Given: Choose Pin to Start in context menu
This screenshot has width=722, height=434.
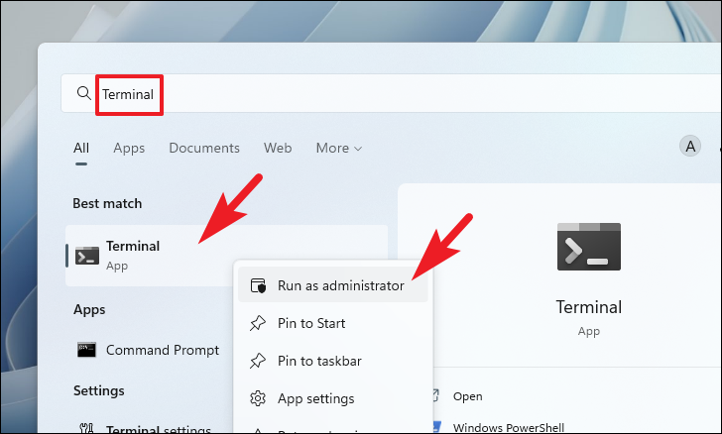Looking at the screenshot, I should (x=333, y=323).
